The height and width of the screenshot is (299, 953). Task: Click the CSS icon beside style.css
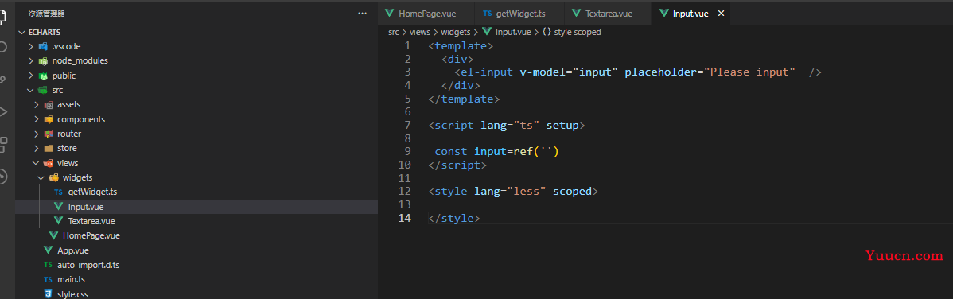pos(48,294)
